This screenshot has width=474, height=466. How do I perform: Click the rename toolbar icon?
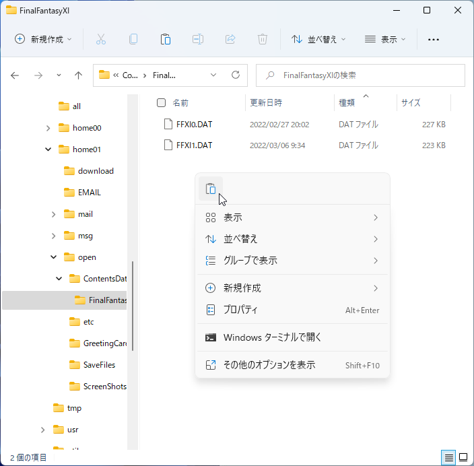point(198,39)
